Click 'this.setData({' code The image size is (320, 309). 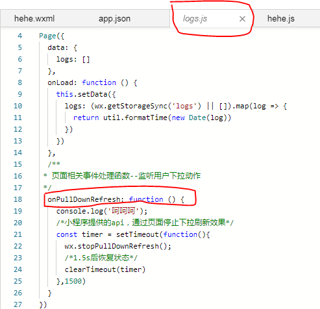pyautogui.click(x=86, y=94)
